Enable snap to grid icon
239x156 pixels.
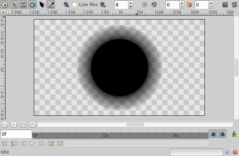(x=154, y=5)
